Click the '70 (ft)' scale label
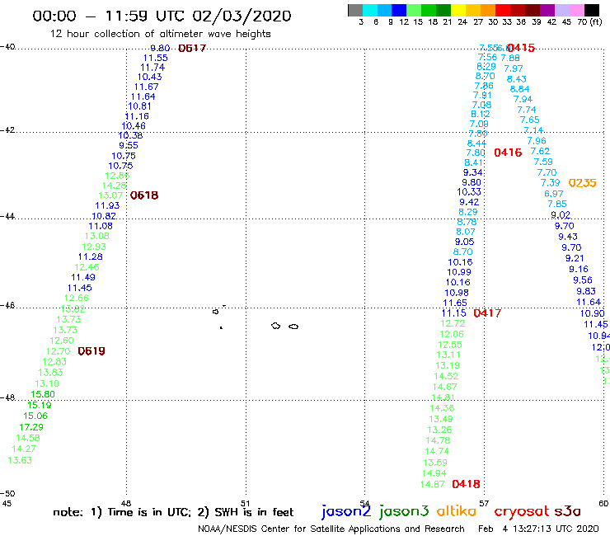This screenshot has width=610, height=536. [589, 21]
